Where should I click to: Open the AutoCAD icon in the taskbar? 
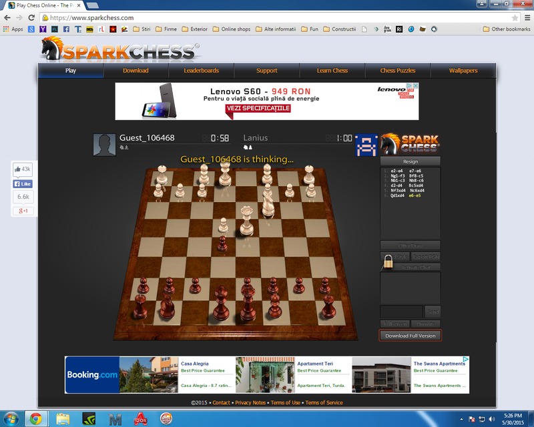pyautogui.click(x=140, y=419)
